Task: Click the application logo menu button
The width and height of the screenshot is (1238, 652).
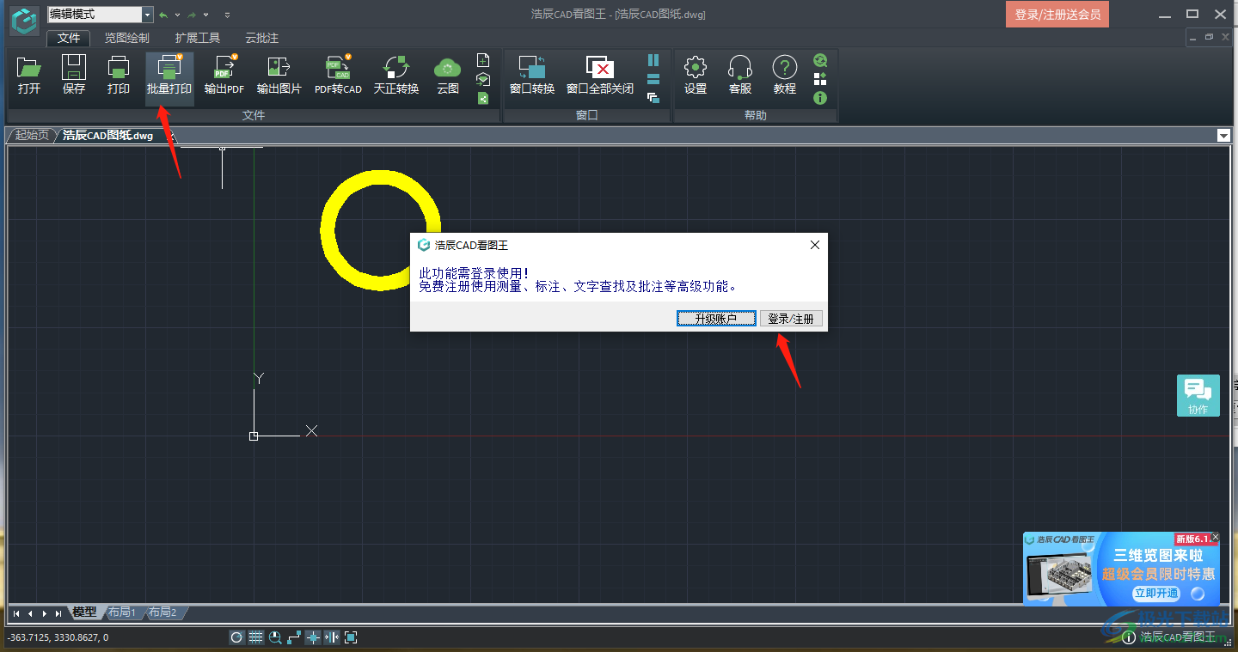Action: (x=24, y=19)
